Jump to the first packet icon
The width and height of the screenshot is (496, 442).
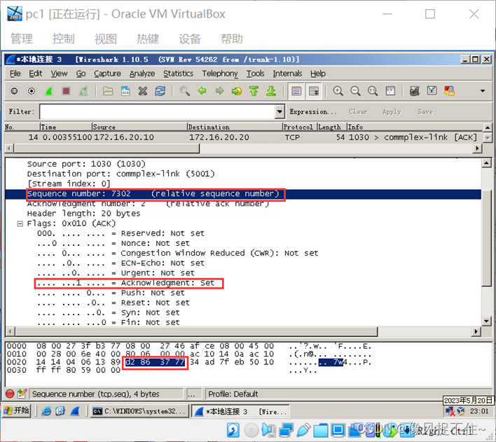[254, 91]
